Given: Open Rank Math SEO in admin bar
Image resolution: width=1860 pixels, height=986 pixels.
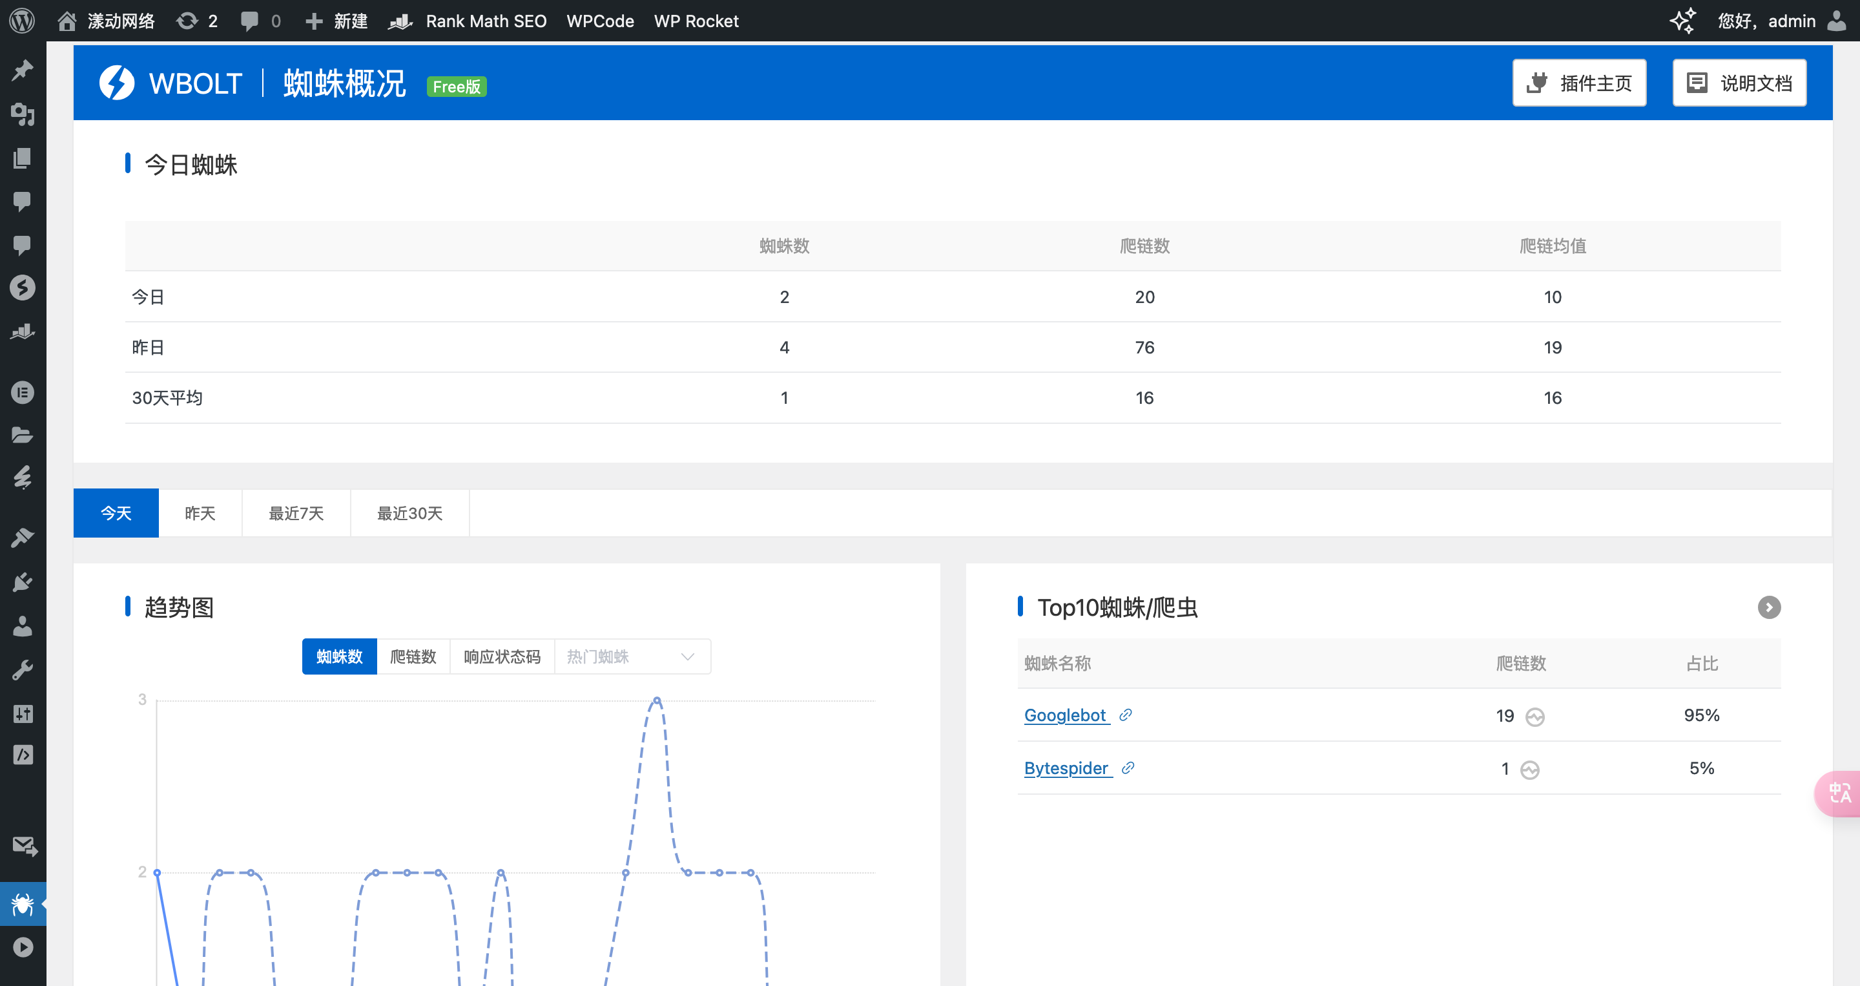Looking at the screenshot, I should click(x=467, y=20).
